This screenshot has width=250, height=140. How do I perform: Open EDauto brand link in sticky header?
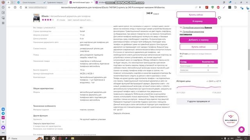pos(45,16)
